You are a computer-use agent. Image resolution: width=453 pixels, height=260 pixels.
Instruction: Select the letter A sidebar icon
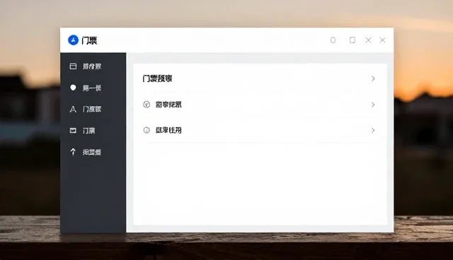(73, 109)
